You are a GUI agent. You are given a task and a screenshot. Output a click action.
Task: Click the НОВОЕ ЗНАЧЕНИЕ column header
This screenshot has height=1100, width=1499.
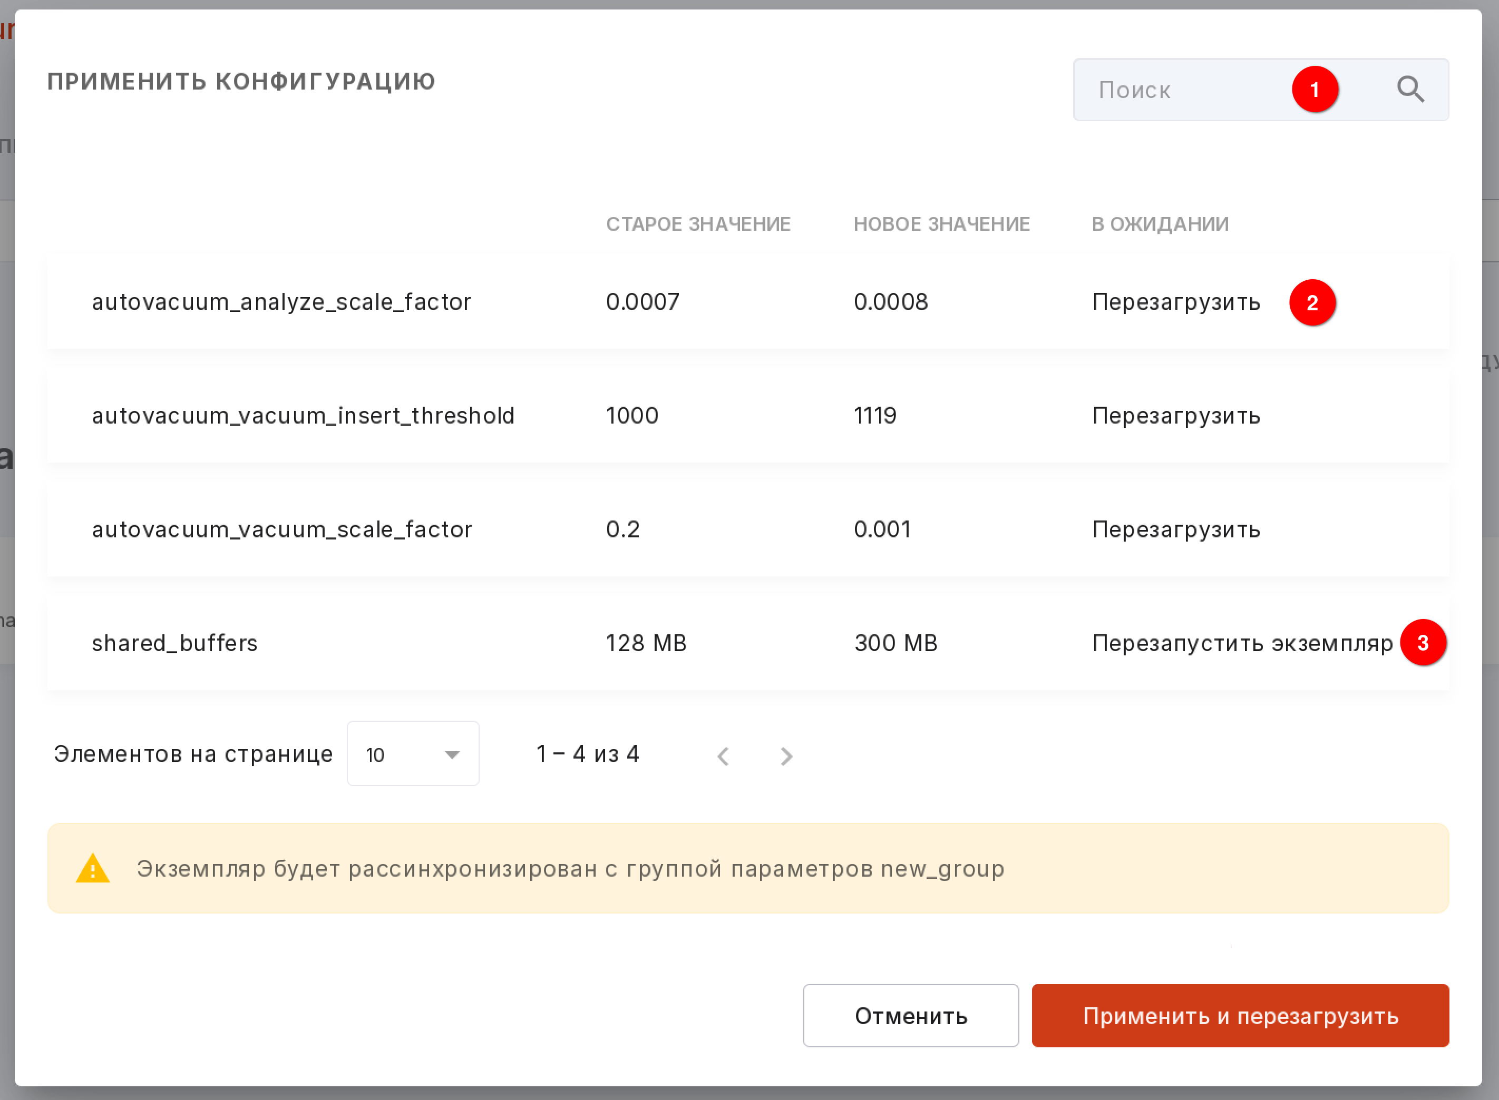click(941, 224)
